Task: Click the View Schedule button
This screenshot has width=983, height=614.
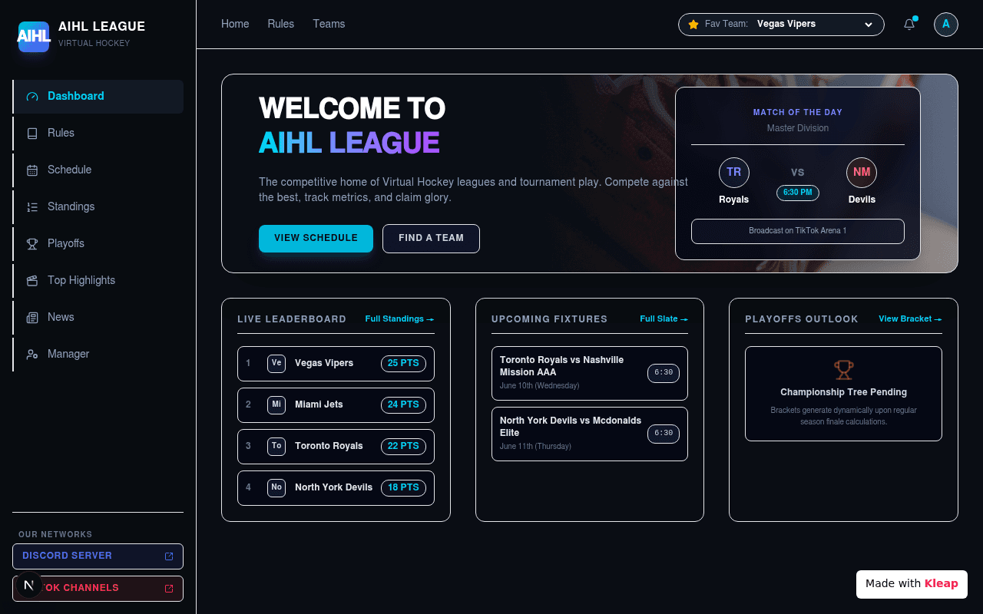Action: click(316, 239)
